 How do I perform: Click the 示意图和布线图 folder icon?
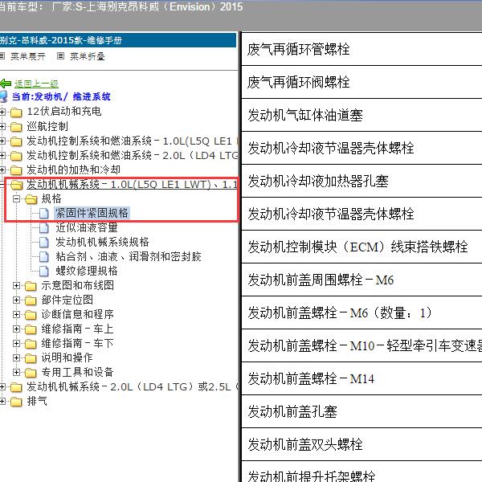(31, 286)
